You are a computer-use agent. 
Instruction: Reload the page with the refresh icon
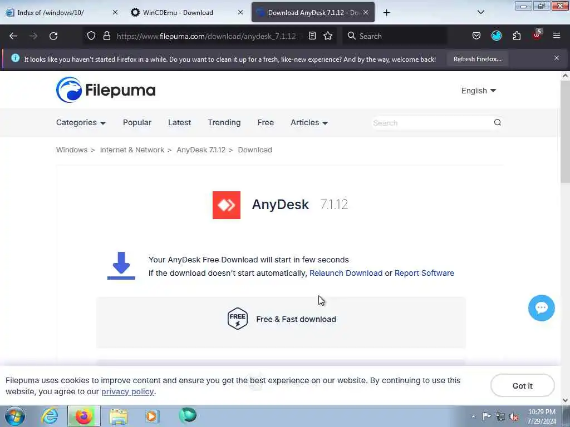click(x=53, y=36)
